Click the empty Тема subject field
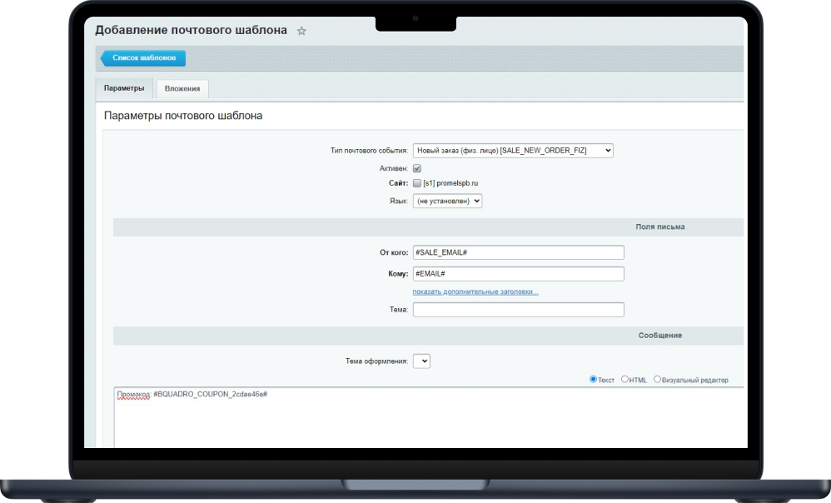 518,310
